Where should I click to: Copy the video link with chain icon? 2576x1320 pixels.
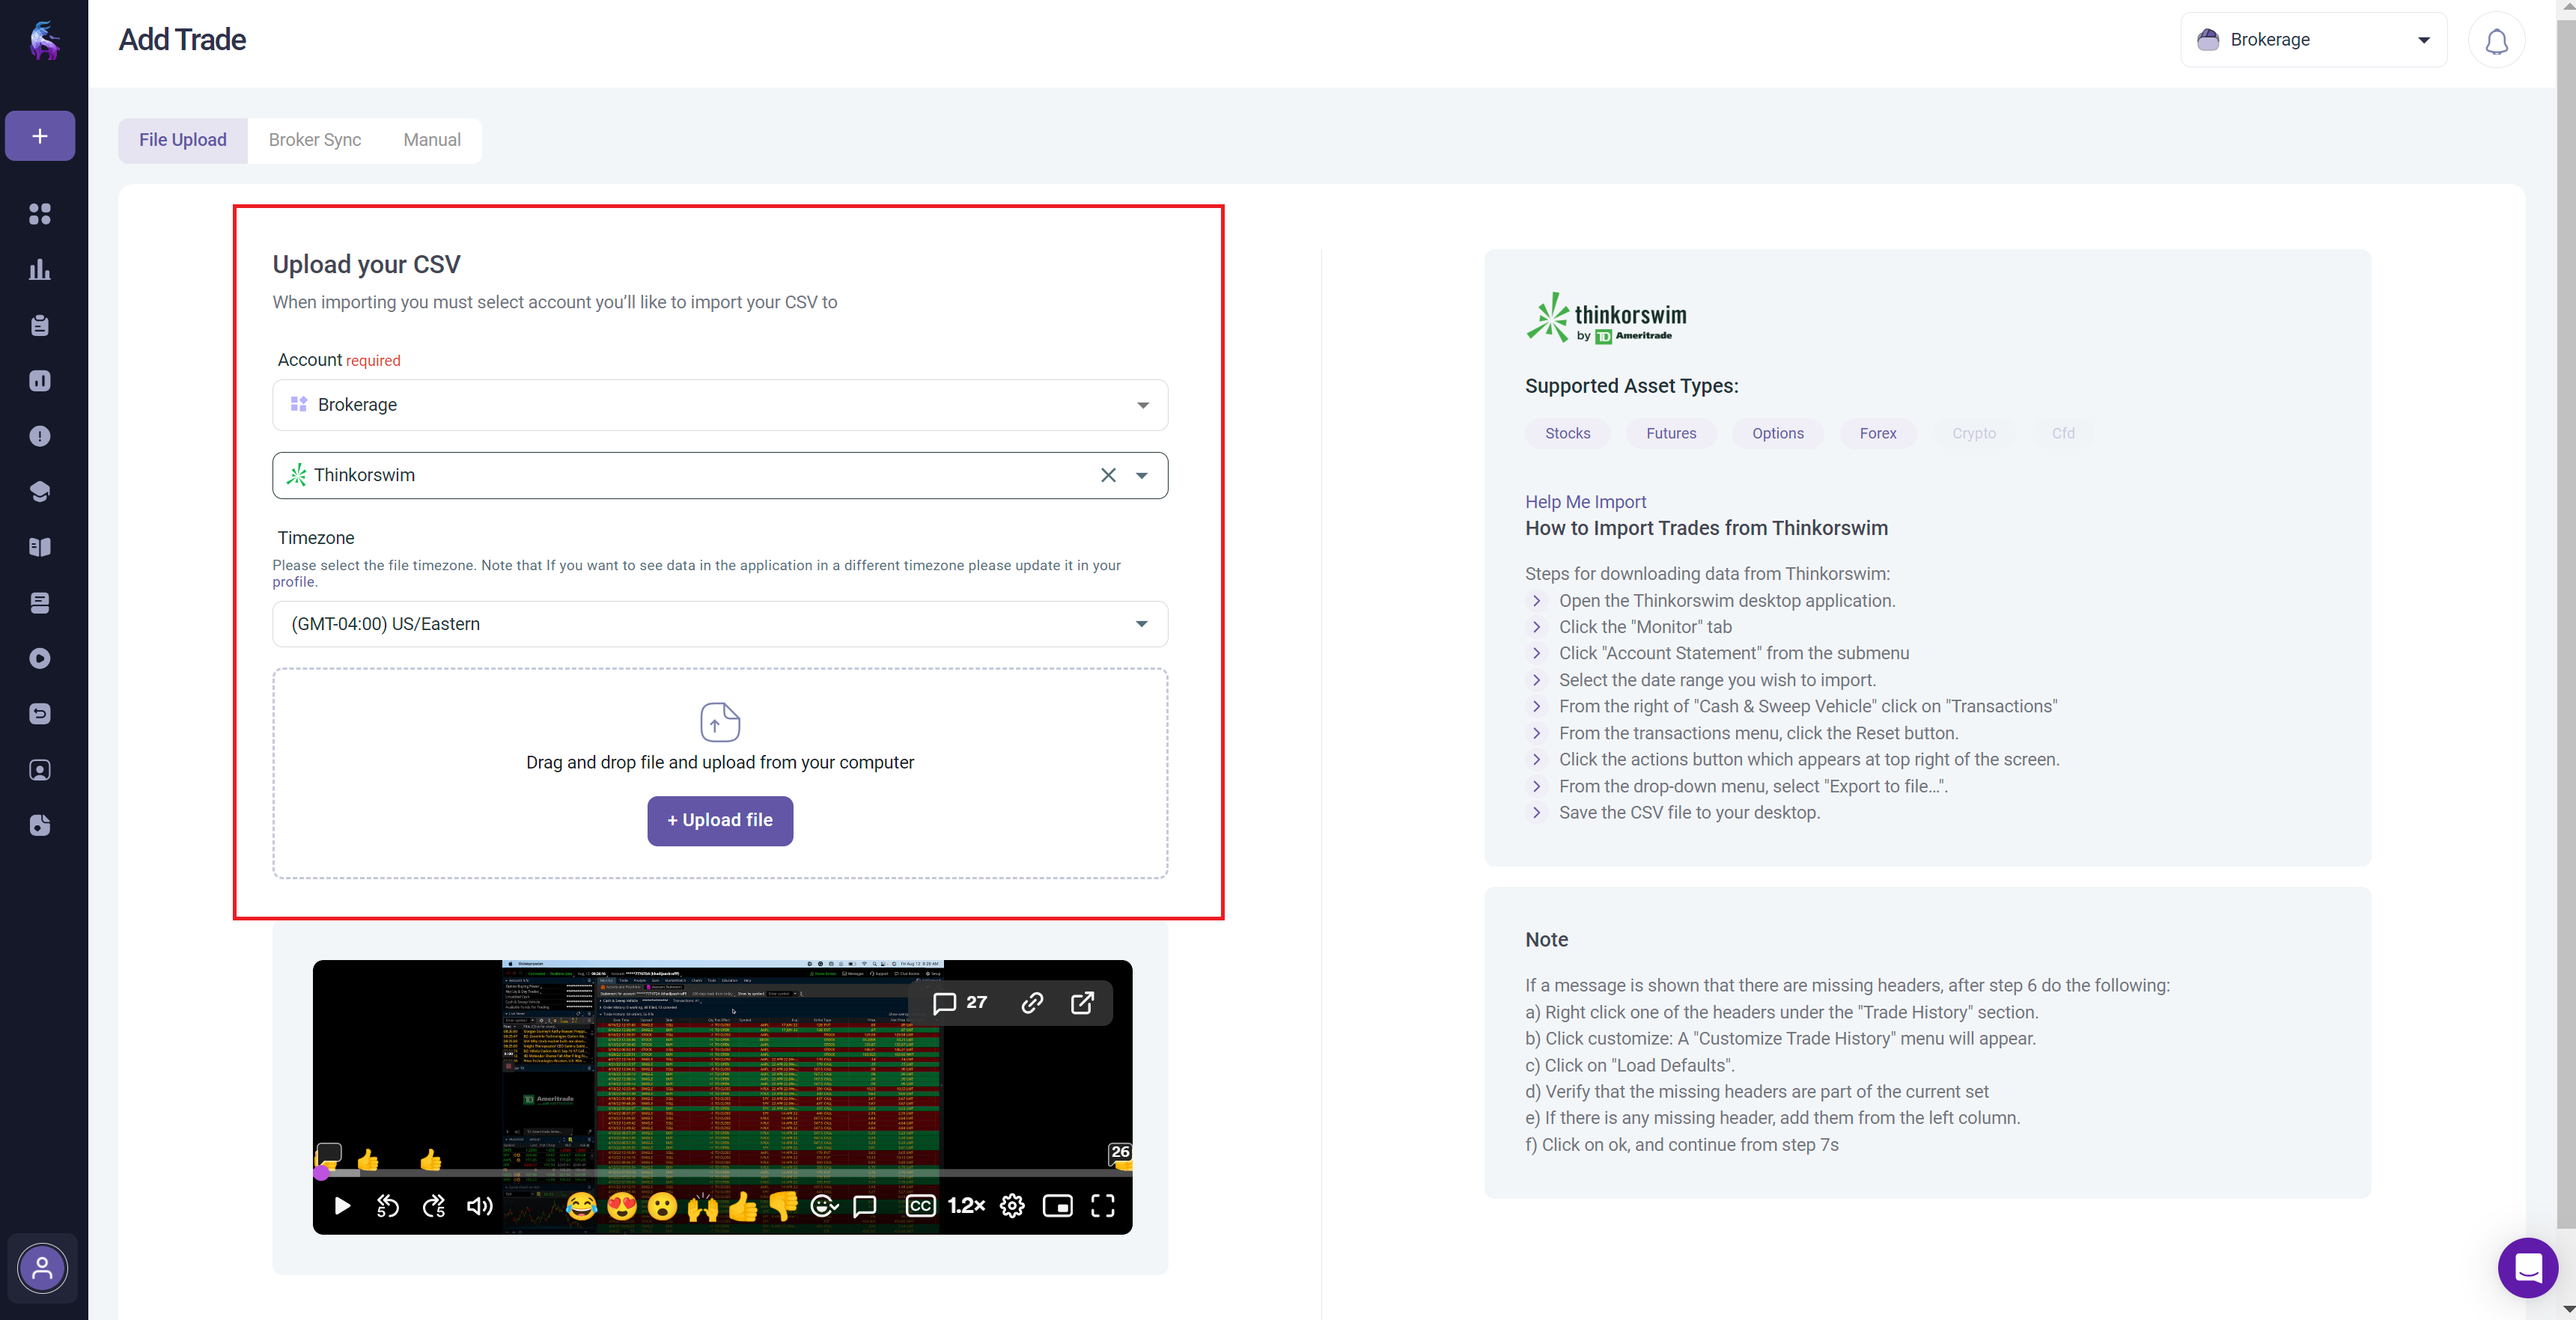[x=1032, y=1002]
